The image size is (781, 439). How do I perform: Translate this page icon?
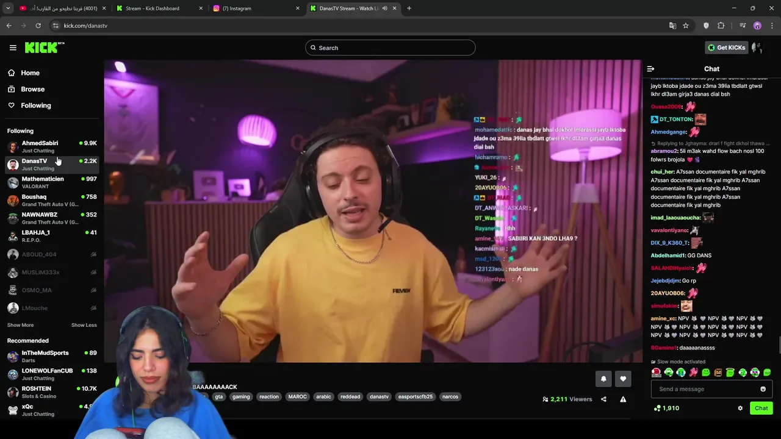672,26
